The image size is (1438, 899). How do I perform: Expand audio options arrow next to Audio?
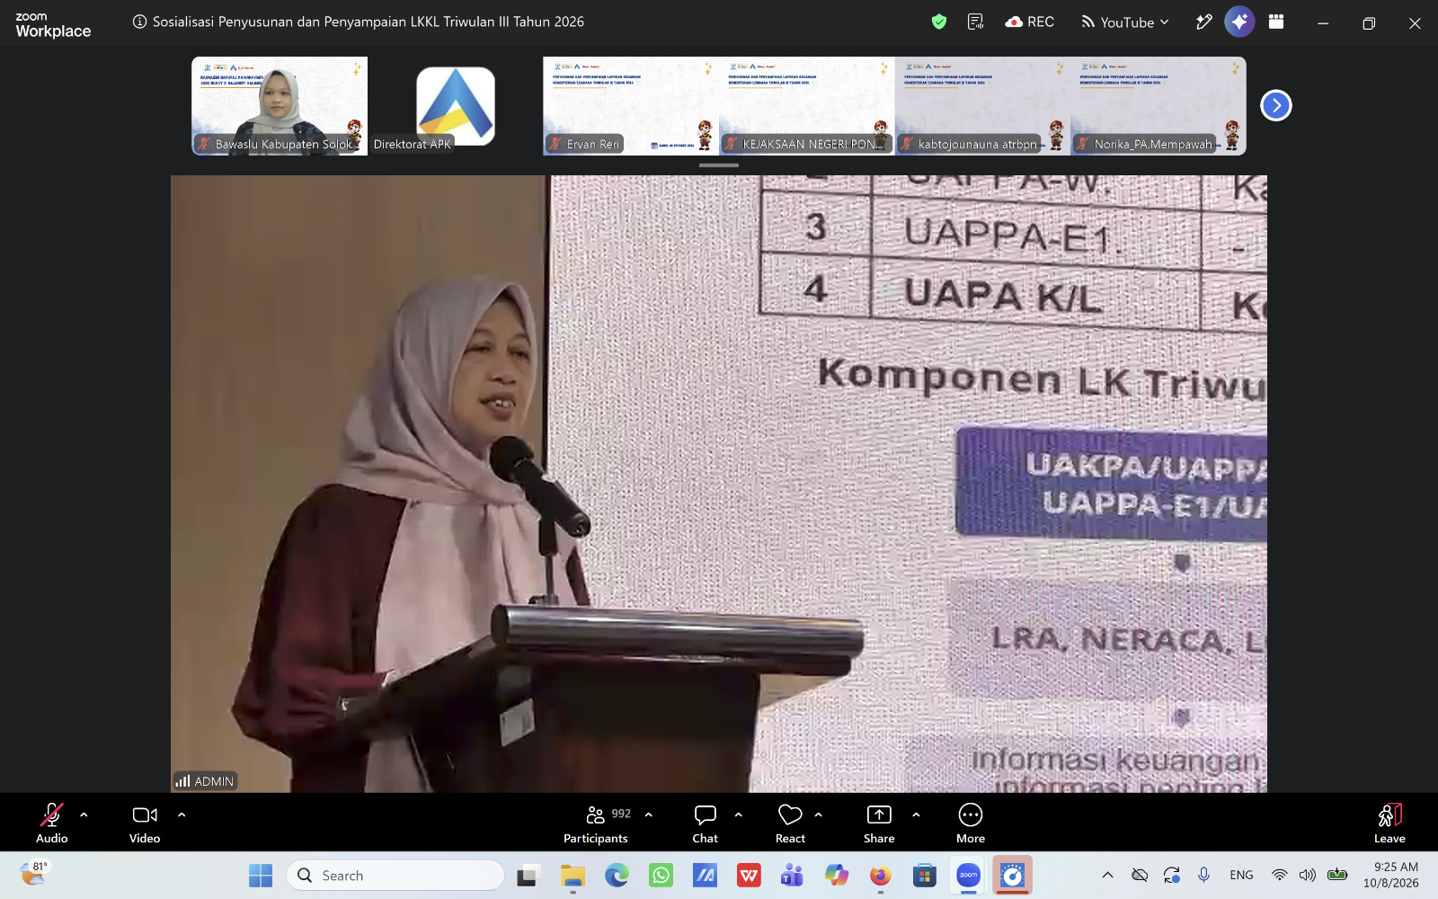[x=84, y=814]
